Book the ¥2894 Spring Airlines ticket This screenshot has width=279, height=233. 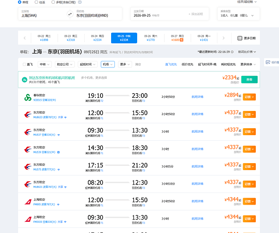pos(249,97)
